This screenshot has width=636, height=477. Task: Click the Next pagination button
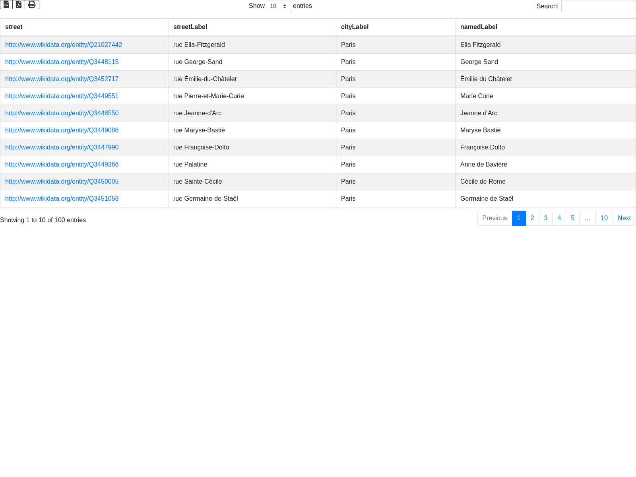pos(624,218)
